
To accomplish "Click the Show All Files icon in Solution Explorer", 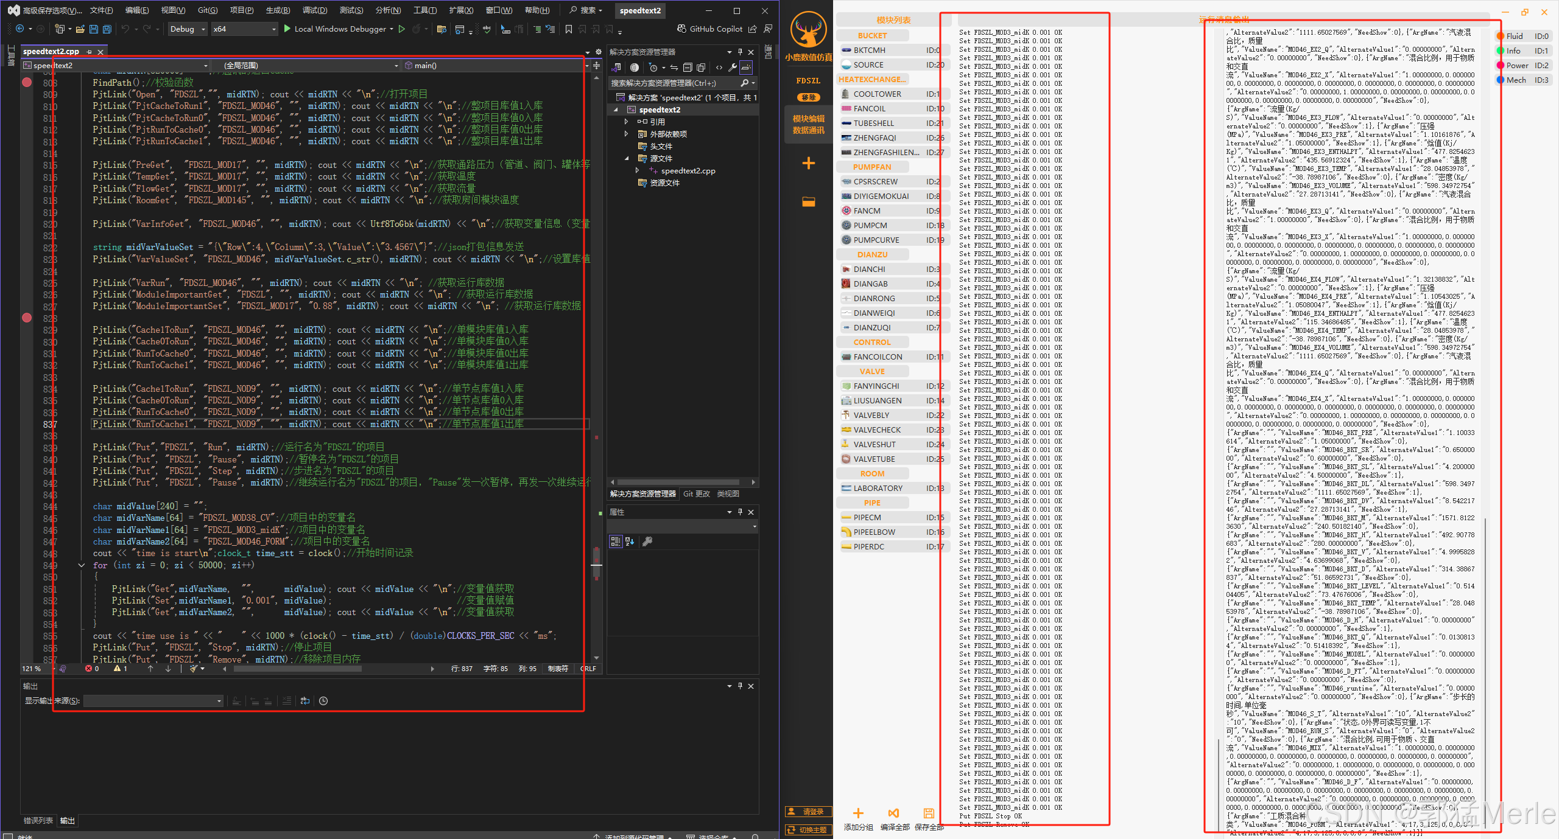I will tap(701, 68).
